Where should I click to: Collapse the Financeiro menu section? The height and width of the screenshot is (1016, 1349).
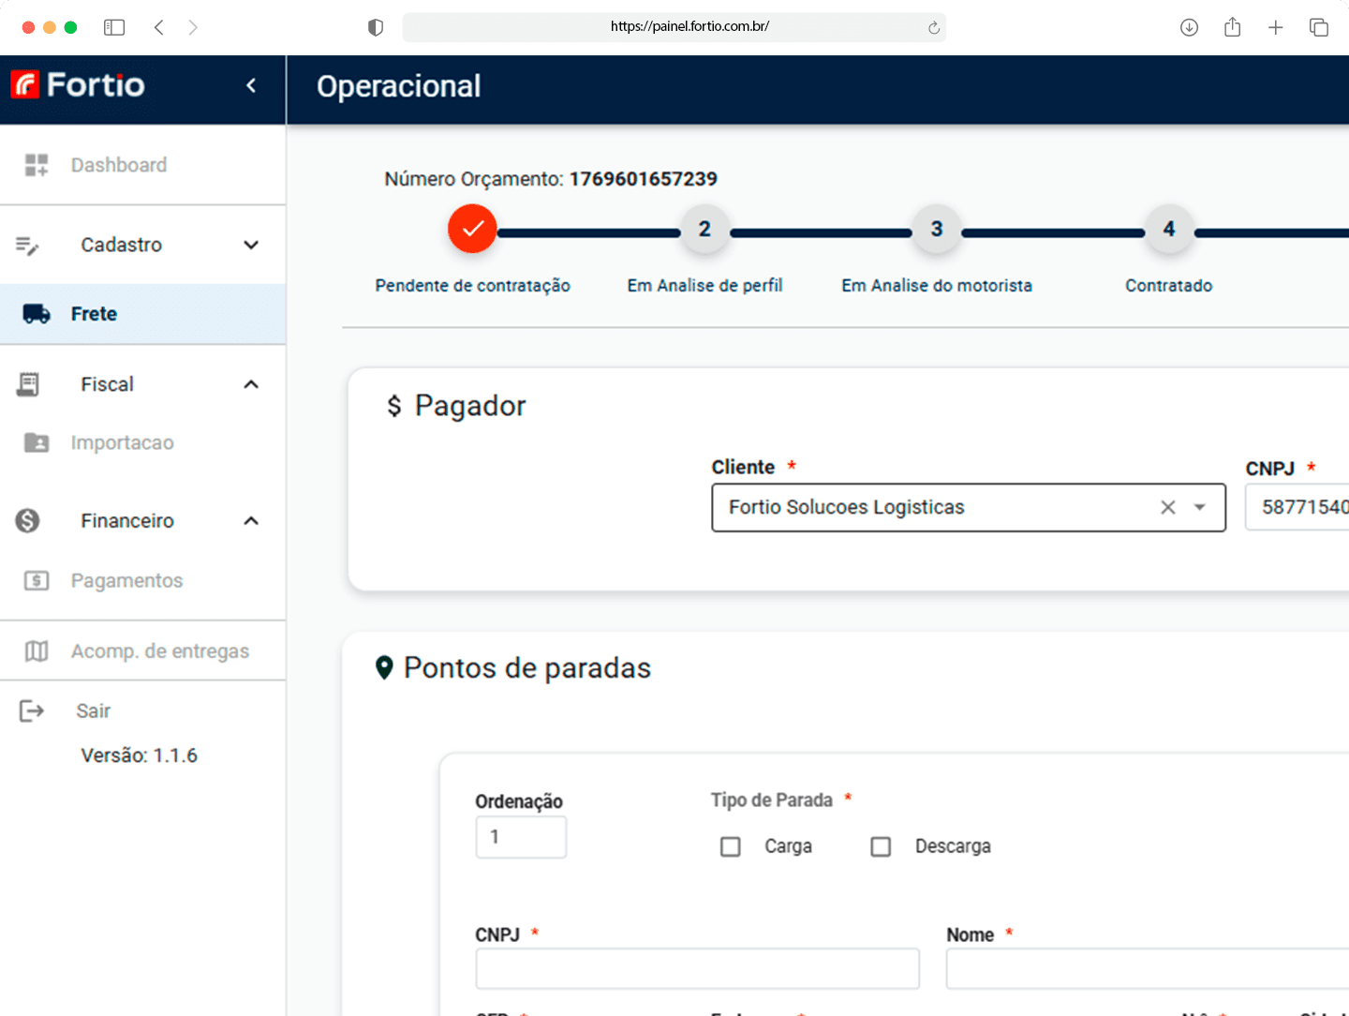[x=251, y=521]
